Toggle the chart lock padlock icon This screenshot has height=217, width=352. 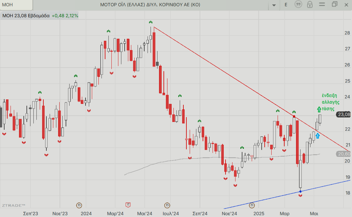310,5
